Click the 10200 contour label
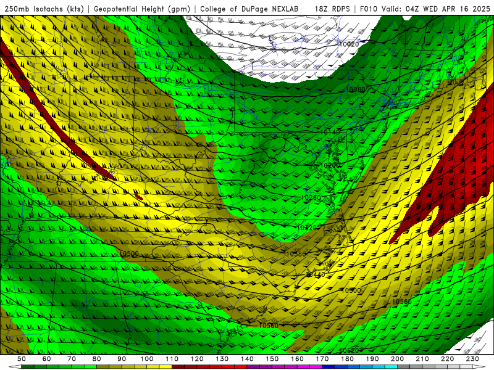This screenshot has width=494, height=370. [330, 165]
